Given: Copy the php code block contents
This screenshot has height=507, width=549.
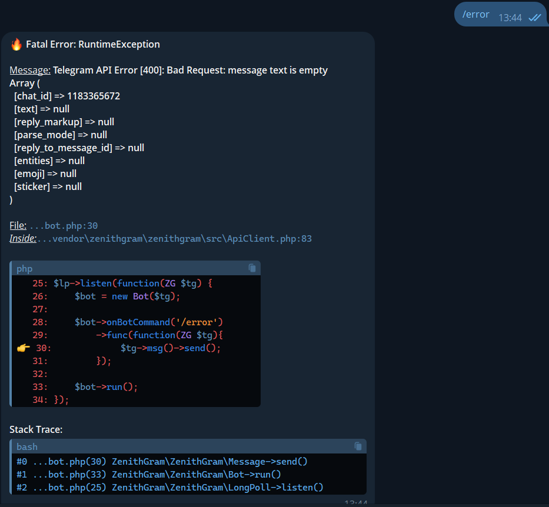Looking at the screenshot, I should coord(252,268).
